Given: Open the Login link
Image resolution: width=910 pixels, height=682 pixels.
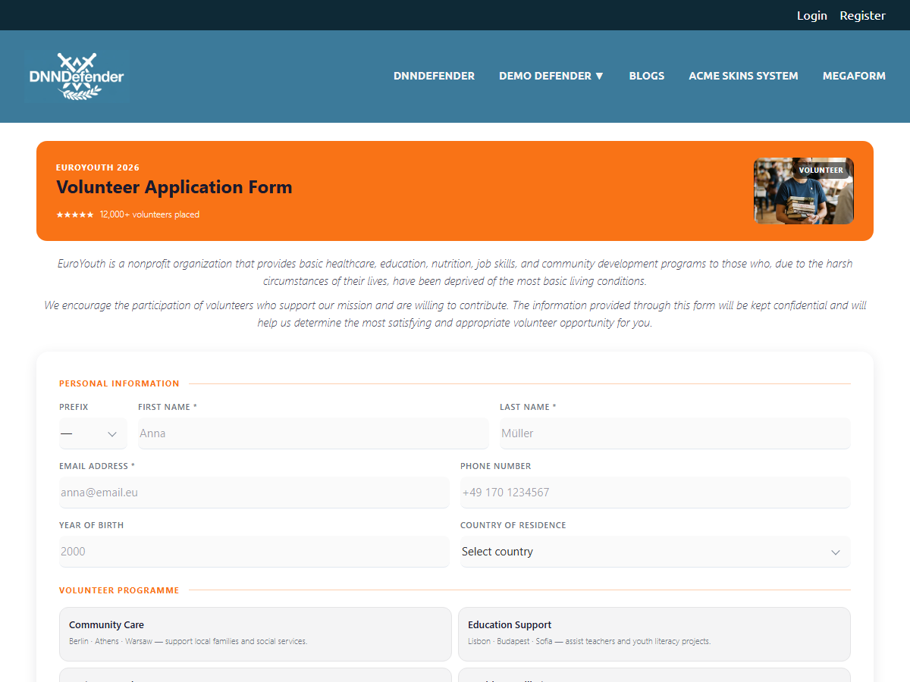Looking at the screenshot, I should coord(811,15).
